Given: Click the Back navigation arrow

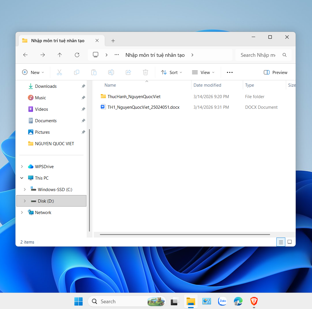Looking at the screenshot, I should point(26,55).
